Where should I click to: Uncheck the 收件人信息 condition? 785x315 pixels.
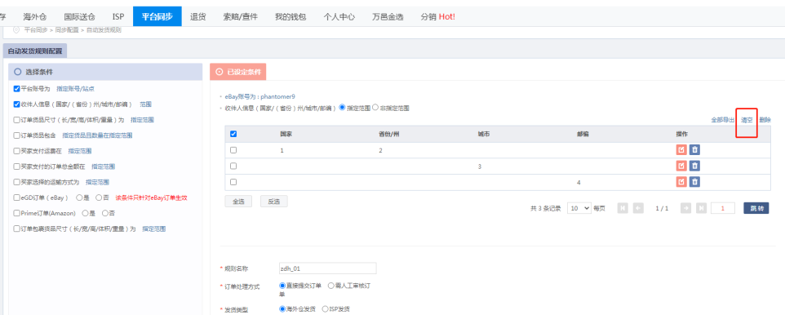point(16,104)
